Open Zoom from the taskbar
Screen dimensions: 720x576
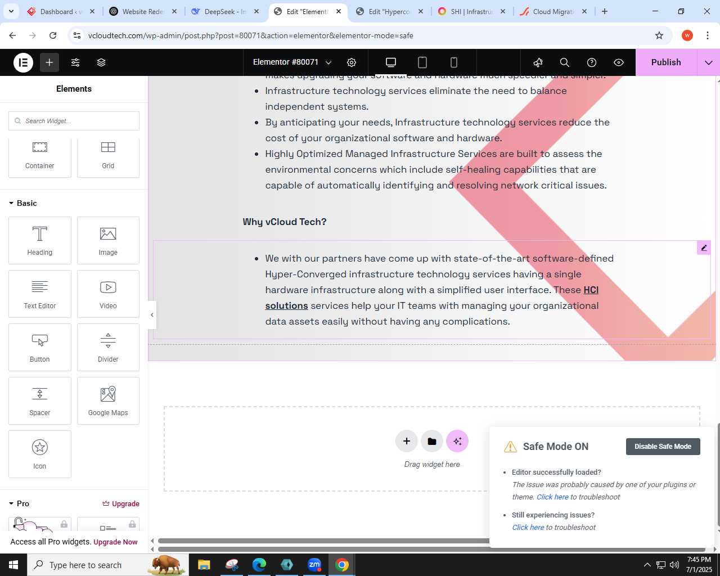[314, 565]
